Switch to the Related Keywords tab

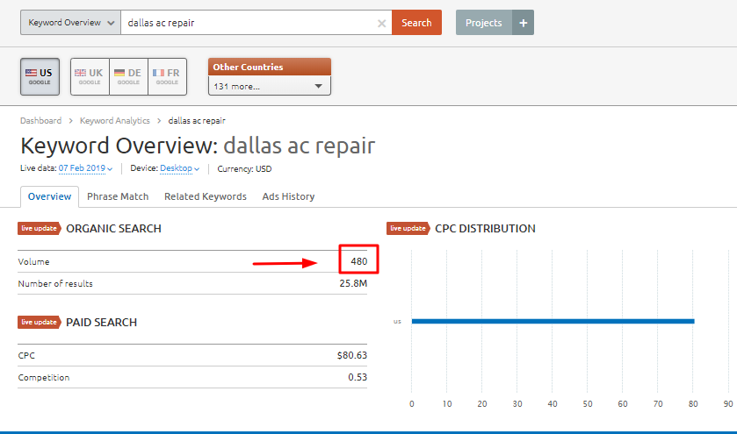[x=206, y=196]
